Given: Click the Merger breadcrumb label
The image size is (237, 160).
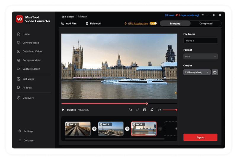Looking at the screenshot, I should 83,17.
